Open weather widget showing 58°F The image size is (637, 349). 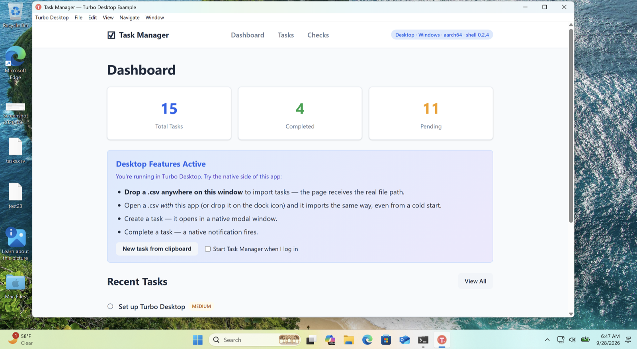pyautogui.click(x=21, y=339)
